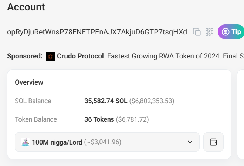Open the Crudo Protocol sponsored link
Viewport: 244px width, 166px height.
click(x=80, y=57)
